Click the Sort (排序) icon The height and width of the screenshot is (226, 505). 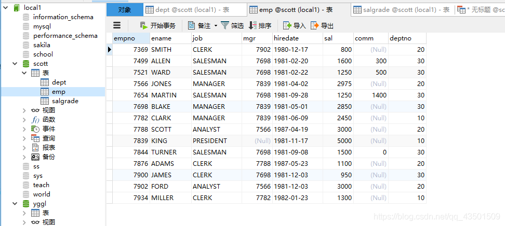(x=253, y=25)
